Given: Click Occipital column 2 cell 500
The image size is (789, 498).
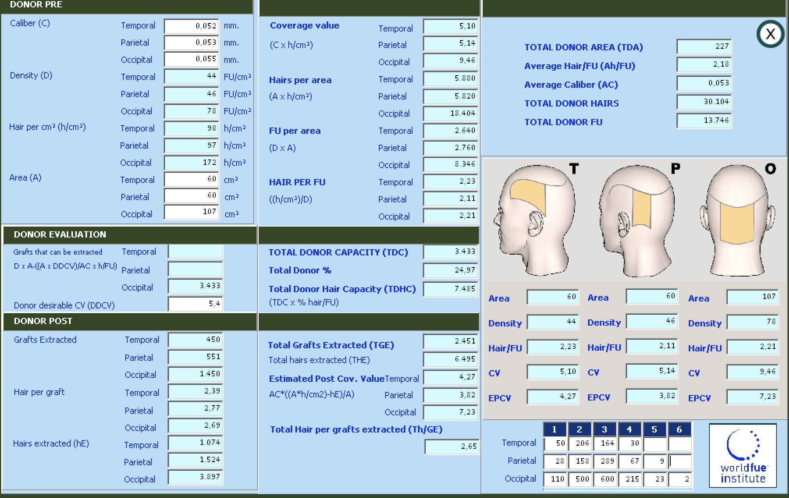Looking at the screenshot, I should pyautogui.click(x=579, y=479).
